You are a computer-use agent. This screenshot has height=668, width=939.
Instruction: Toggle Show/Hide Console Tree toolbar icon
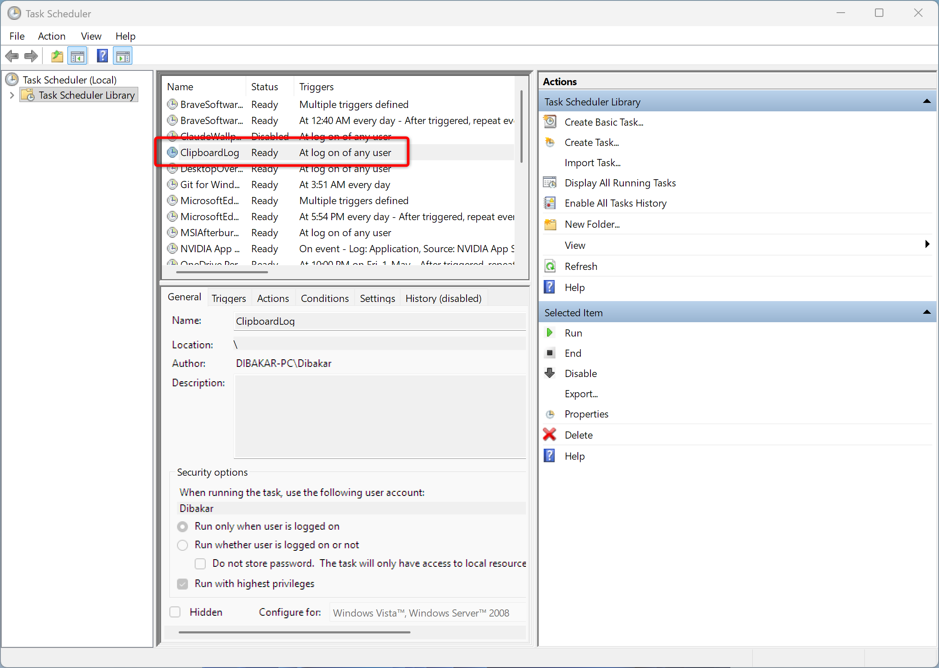pyautogui.click(x=78, y=56)
